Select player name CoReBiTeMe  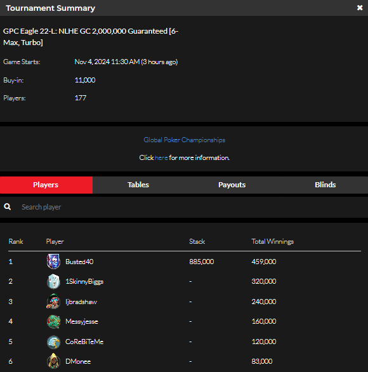(x=84, y=342)
